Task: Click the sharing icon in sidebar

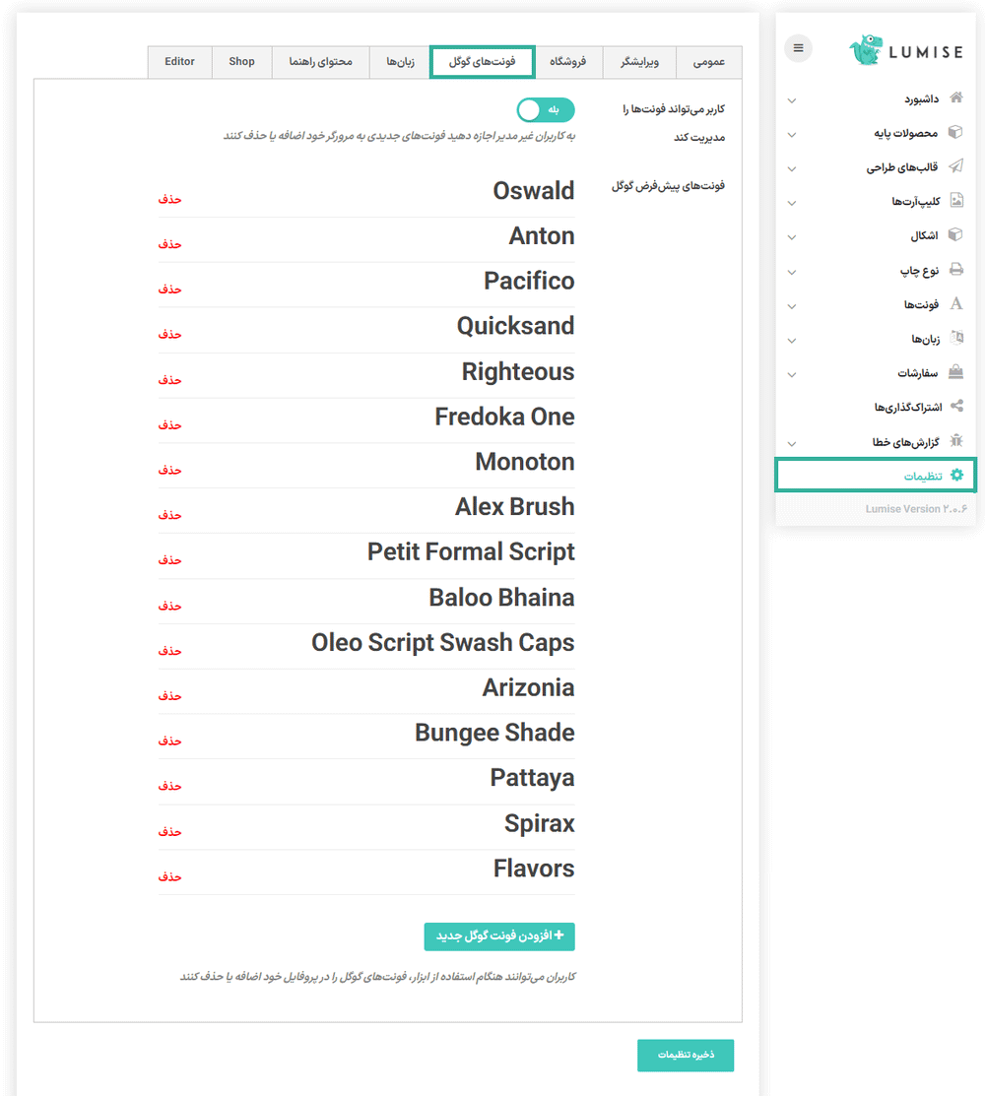Action: (x=955, y=407)
